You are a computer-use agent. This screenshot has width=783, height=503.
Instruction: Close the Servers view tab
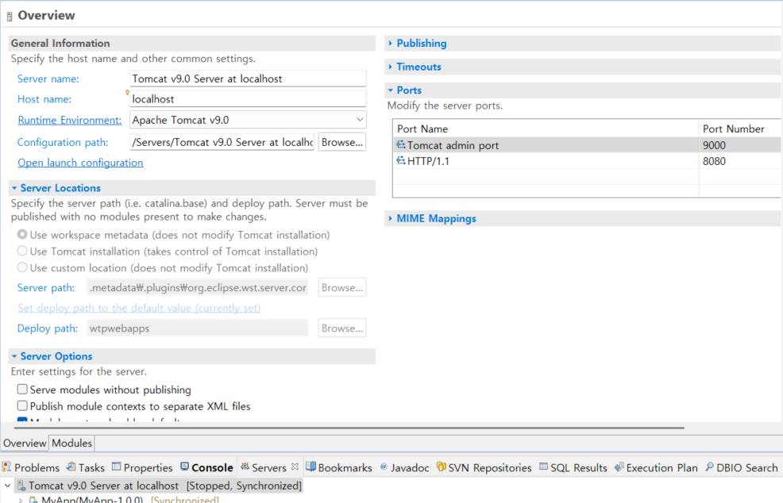(x=295, y=467)
